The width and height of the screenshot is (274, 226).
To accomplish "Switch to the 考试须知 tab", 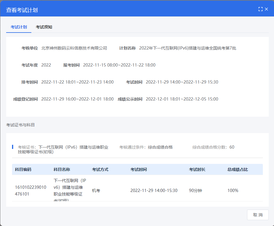I will [x=44, y=27].
